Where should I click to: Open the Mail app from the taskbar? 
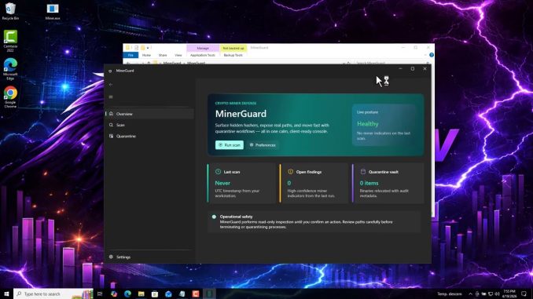click(x=168, y=294)
